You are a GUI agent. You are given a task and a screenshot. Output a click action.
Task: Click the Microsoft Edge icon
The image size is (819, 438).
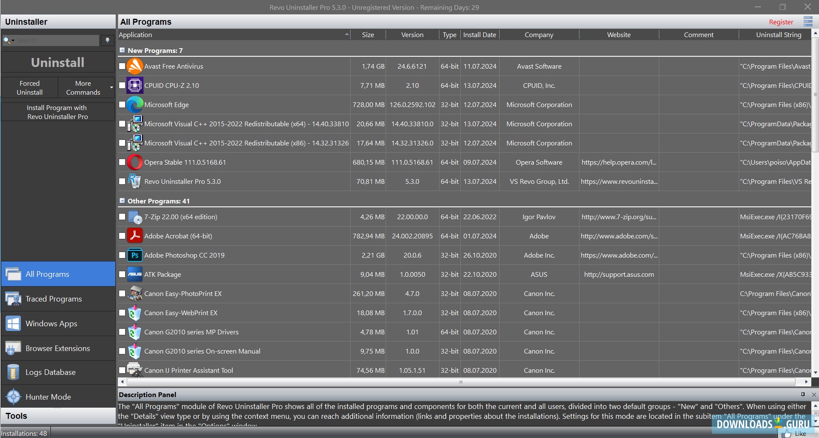coord(135,104)
